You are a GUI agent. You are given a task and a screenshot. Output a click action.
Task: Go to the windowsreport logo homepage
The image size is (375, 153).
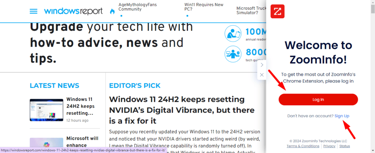tap(73, 11)
